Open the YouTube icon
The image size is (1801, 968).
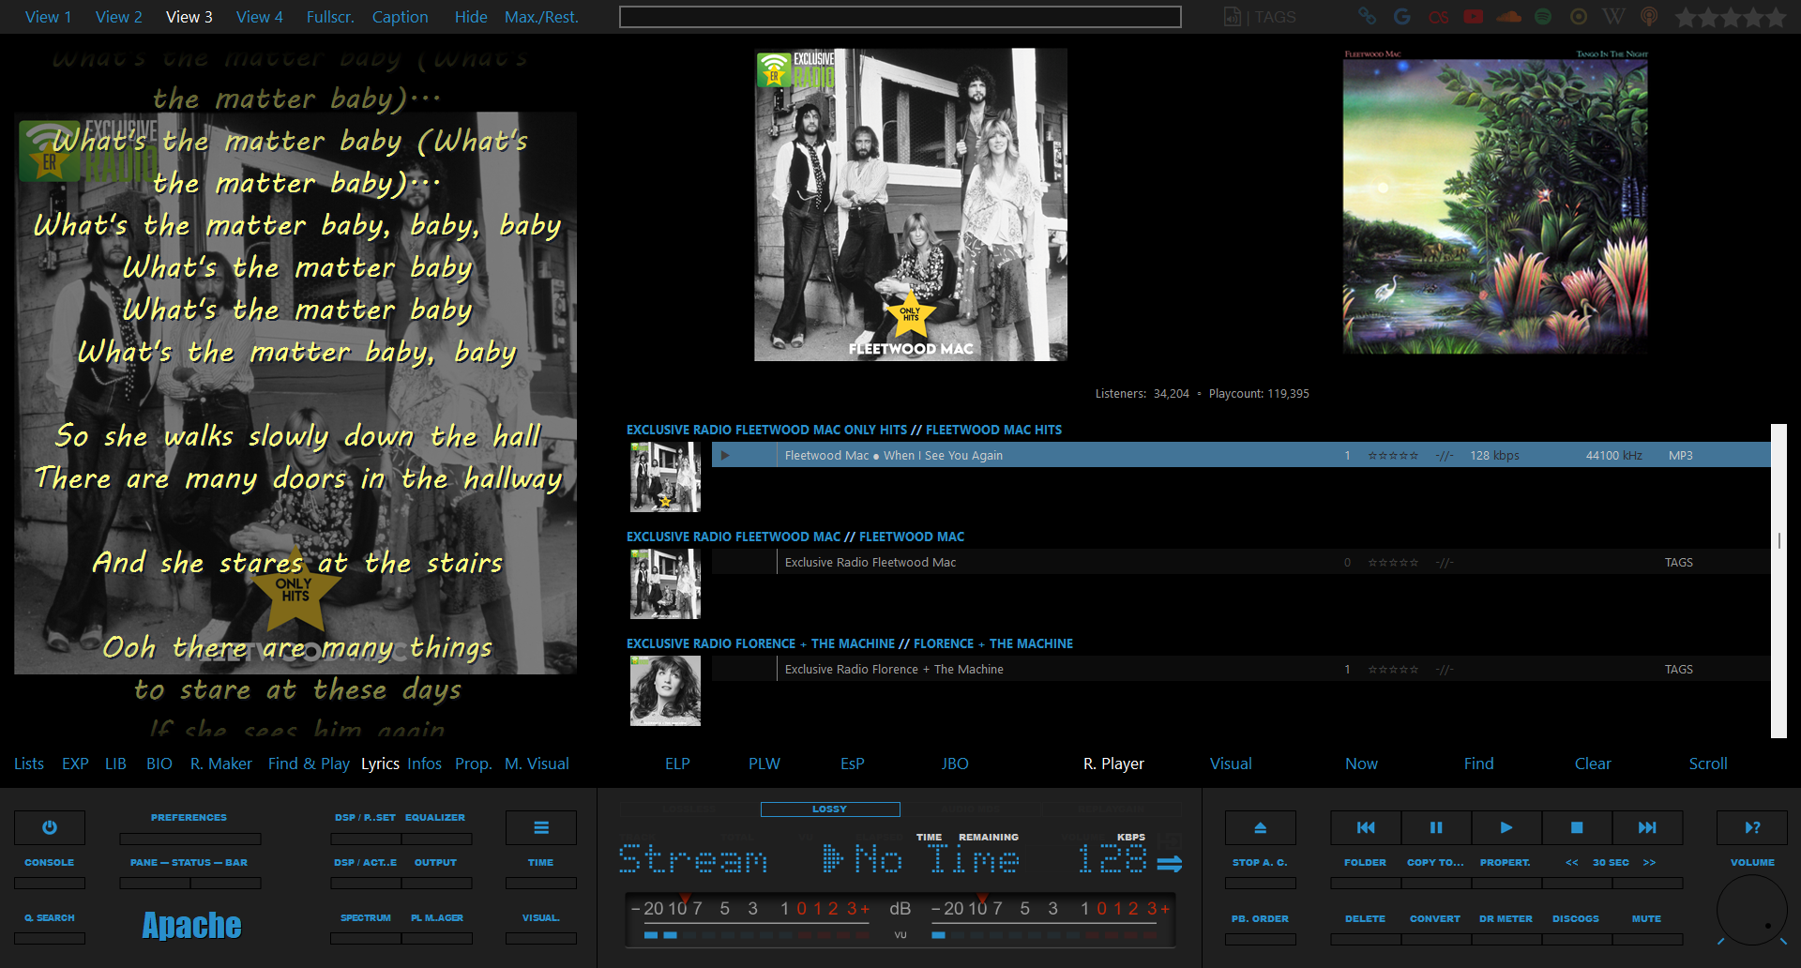pyautogui.click(x=1474, y=16)
